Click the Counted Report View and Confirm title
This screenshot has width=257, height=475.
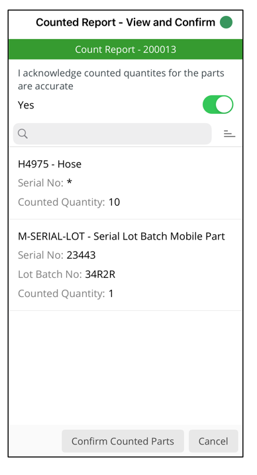pos(125,22)
